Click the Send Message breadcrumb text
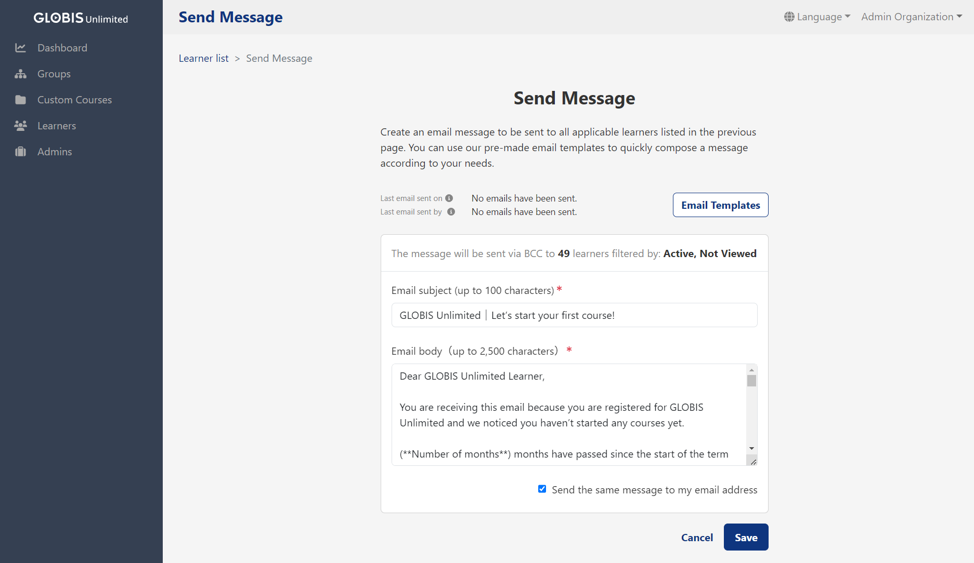Viewport: 974px width, 563px height. pyautogui.click(x=279, y=58)
